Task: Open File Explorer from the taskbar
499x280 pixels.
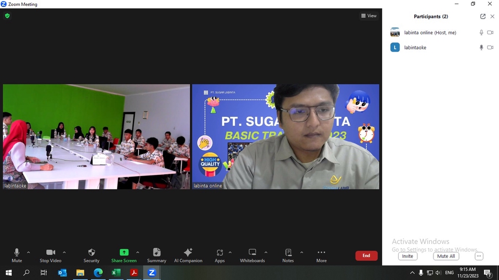Action: tap(80, 273)
